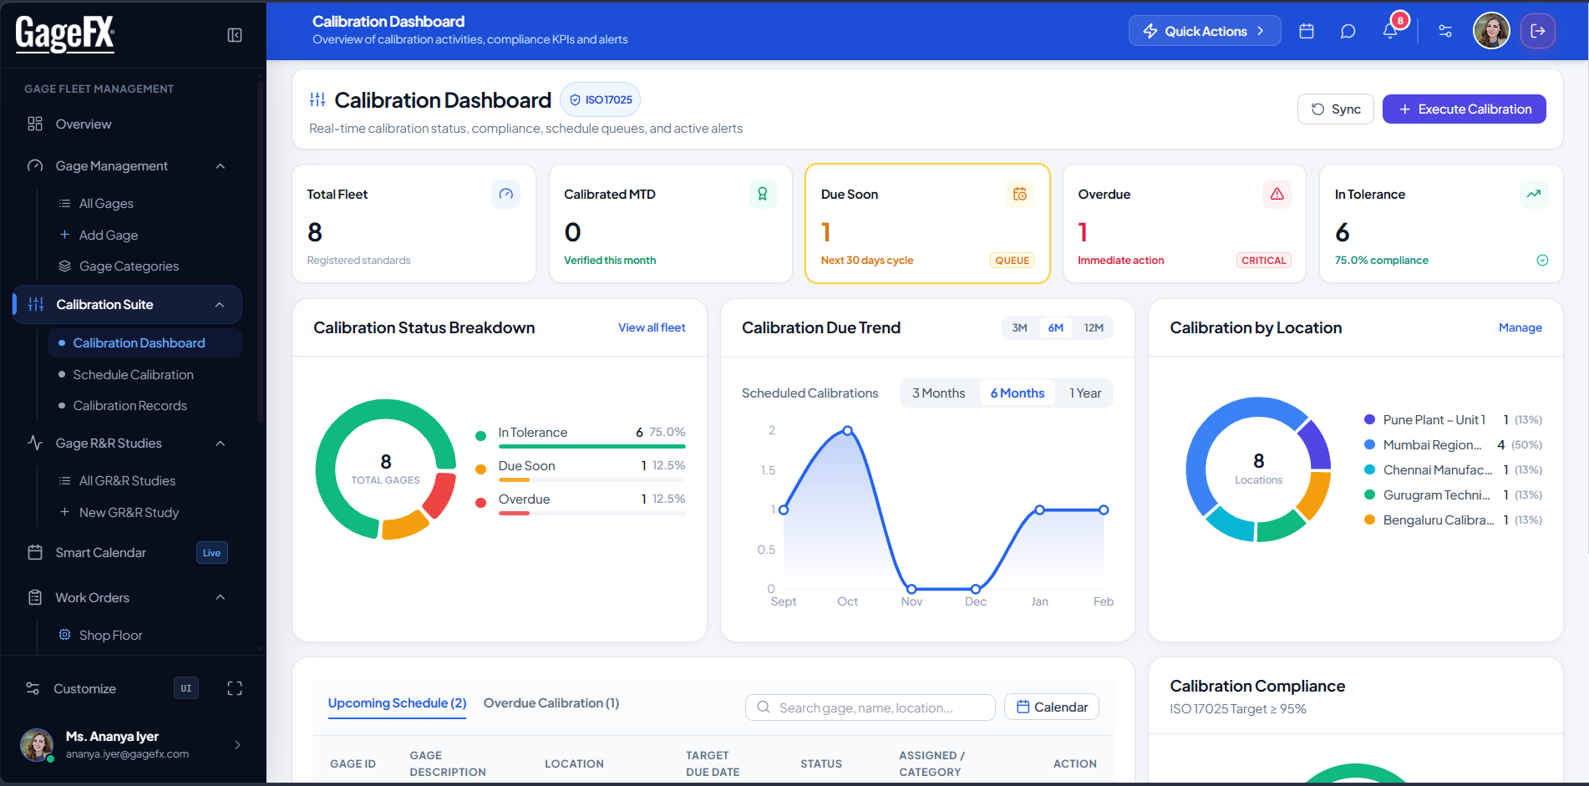1589x786 pixels.
Task: Click Execute Calibration button
Action: (x=1464, y=109)
